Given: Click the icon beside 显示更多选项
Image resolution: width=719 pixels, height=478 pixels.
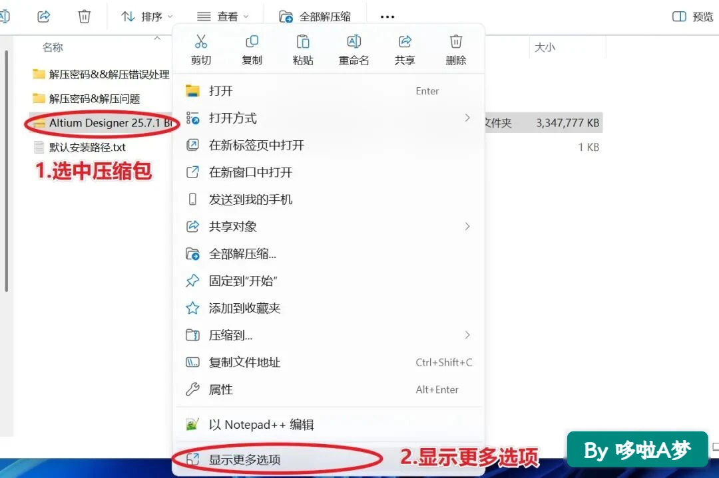Looking at the screenshot, I should (x=192, y=459).
